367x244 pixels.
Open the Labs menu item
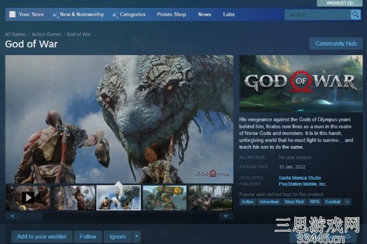point(229,14)
